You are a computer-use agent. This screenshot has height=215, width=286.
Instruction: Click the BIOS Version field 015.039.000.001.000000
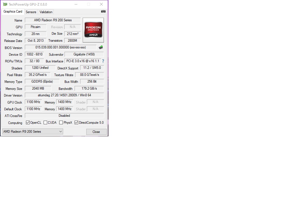click(61, 47)
